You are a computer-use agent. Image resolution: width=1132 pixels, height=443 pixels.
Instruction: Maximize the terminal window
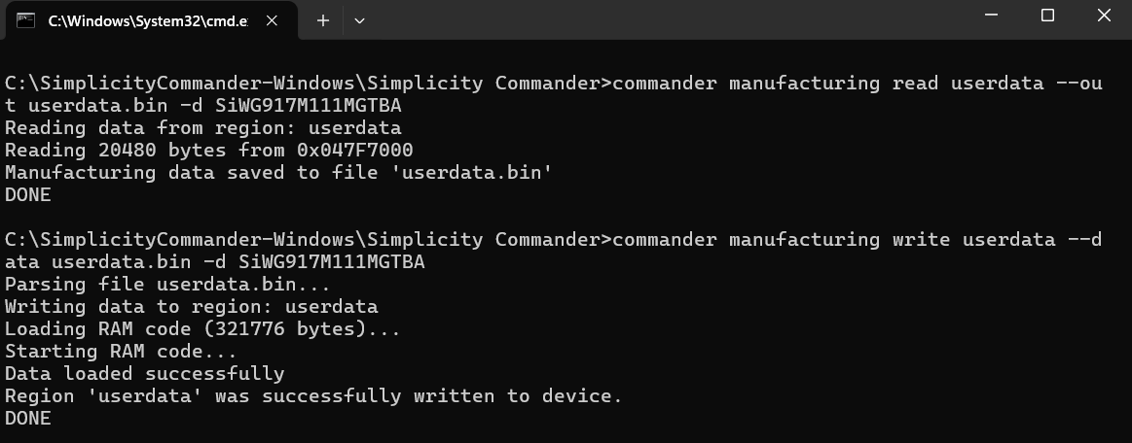[x=1047, y=16]
